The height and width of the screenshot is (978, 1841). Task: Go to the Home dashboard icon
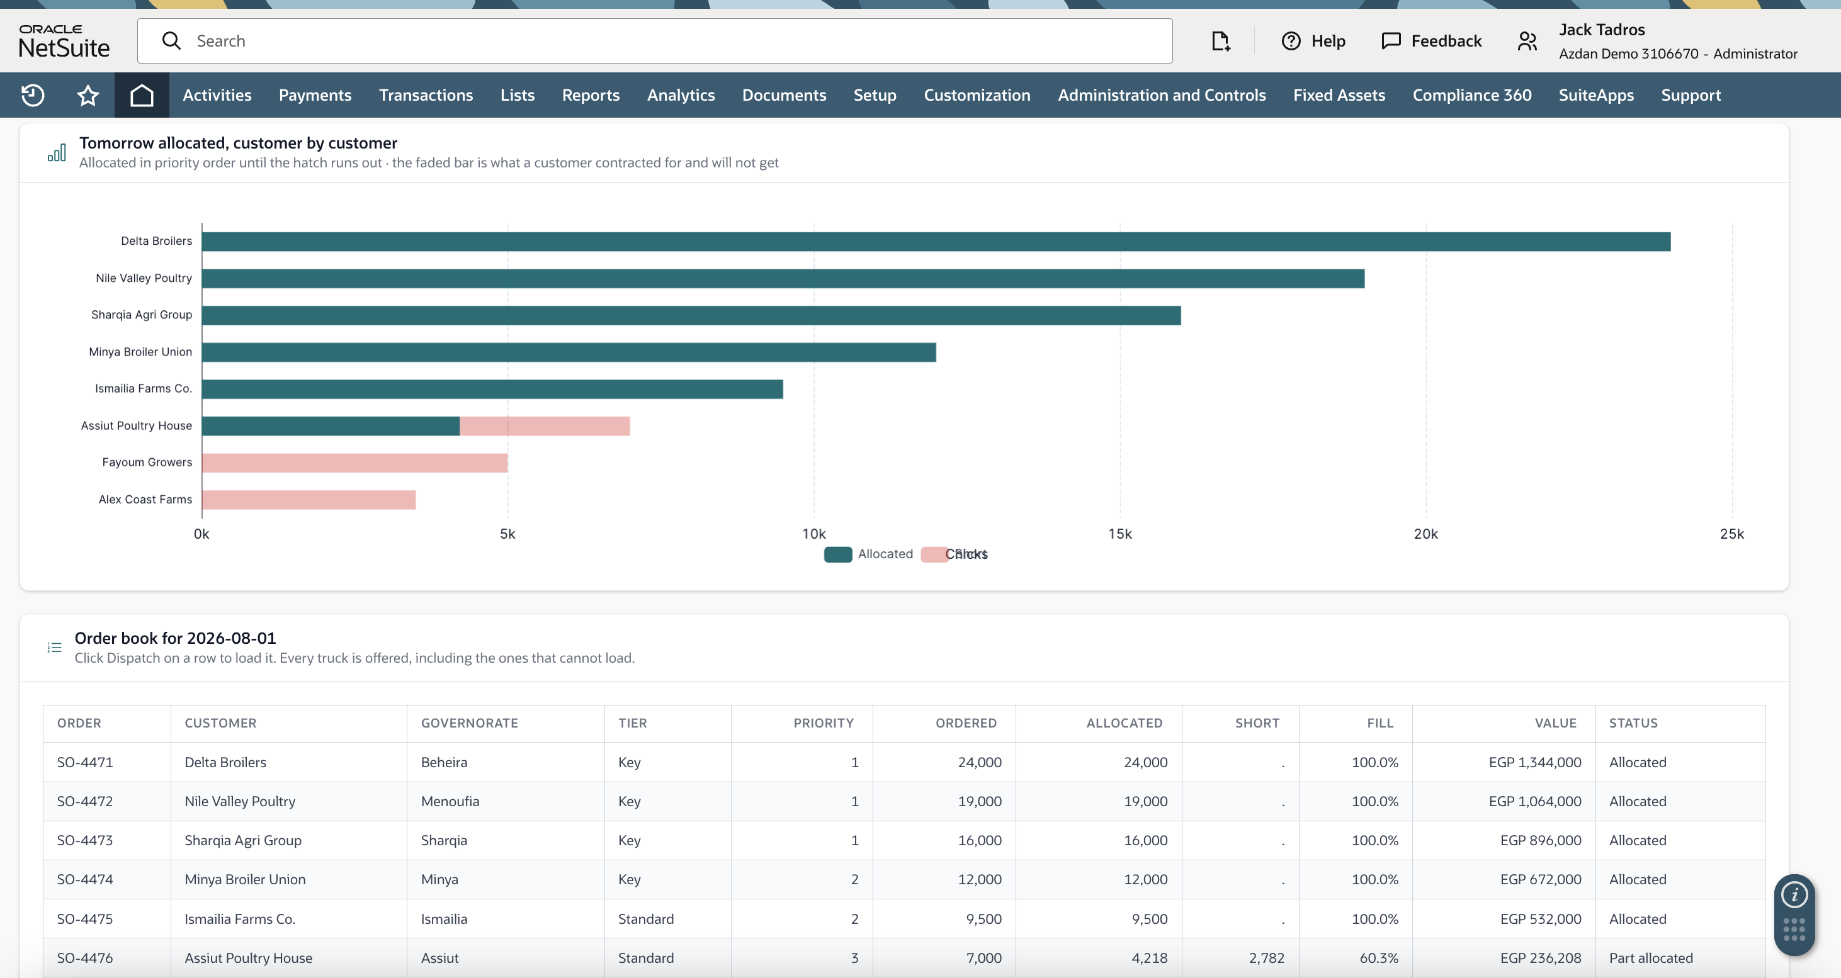142,95
